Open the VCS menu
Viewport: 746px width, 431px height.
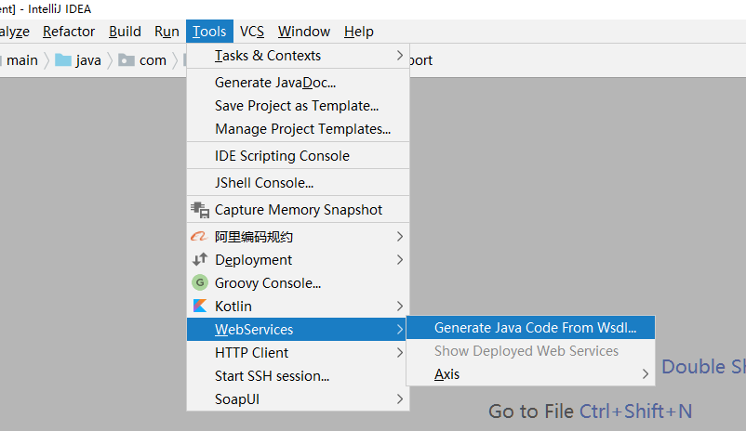click(252, 32)
